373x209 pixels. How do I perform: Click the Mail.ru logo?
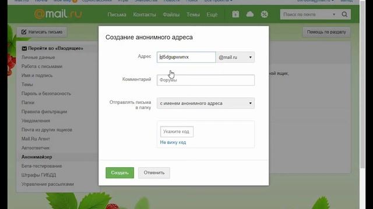58,14
